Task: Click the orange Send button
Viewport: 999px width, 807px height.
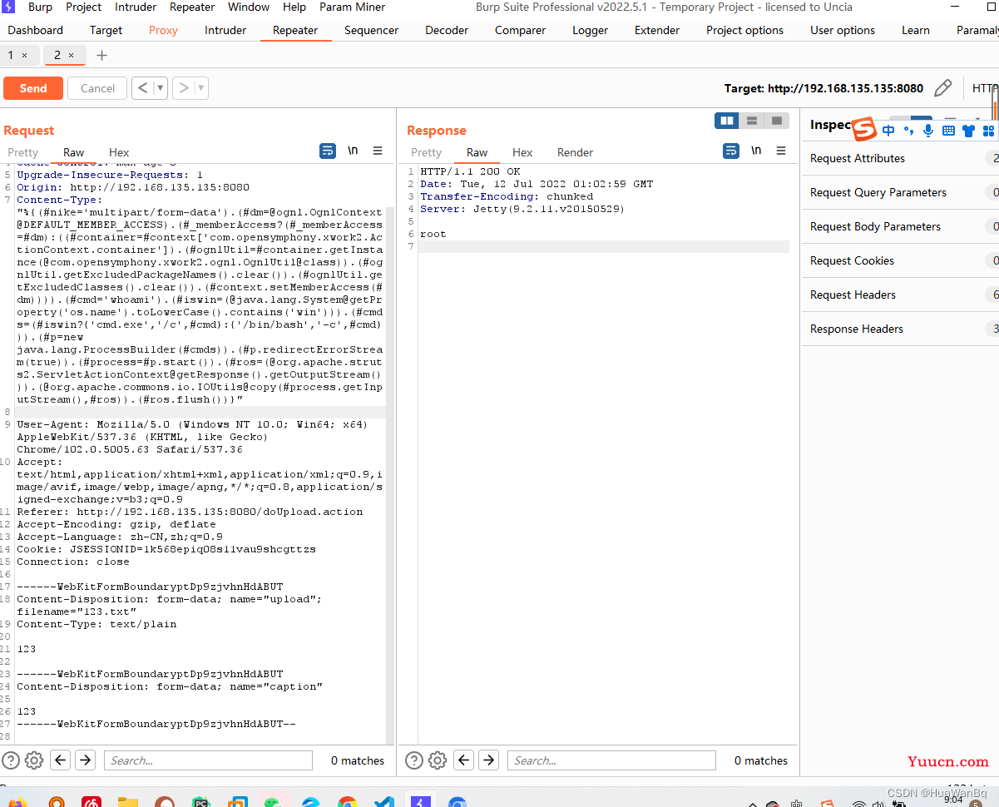Action: (x=33, y=88)
